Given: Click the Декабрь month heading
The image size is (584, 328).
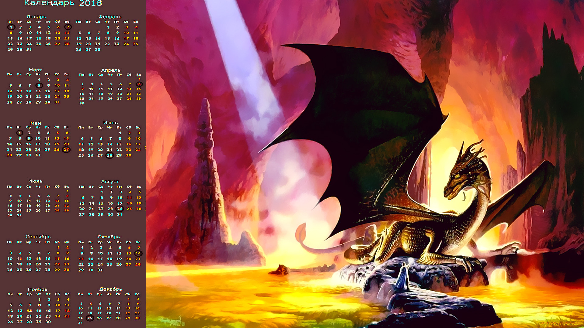Looking at the screenshot, I should (x=111, y=289).
